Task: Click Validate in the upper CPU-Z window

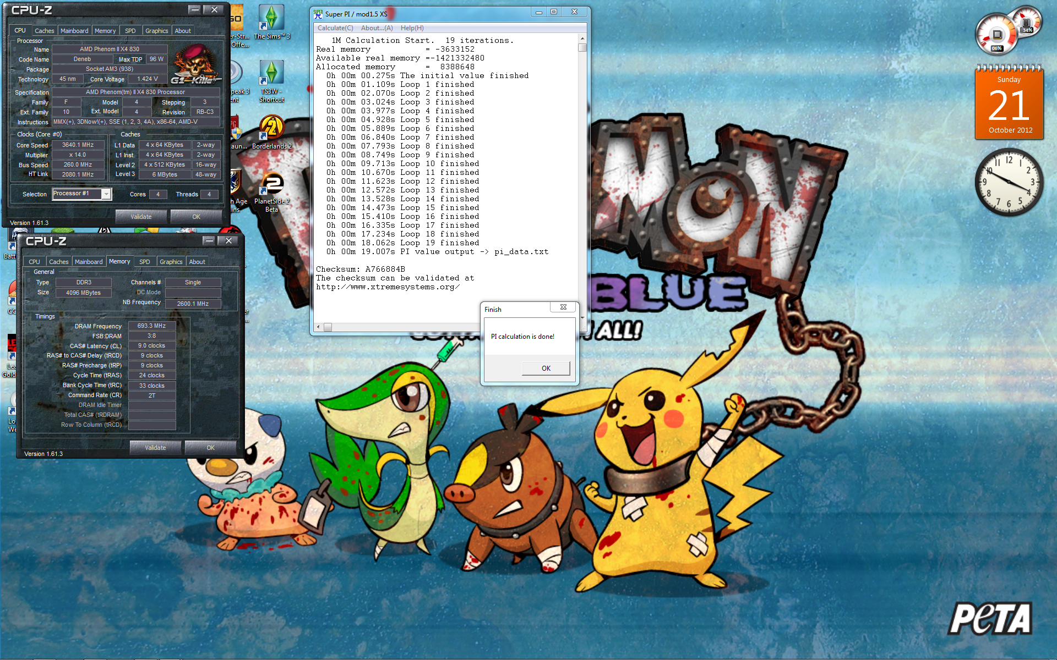Action: pyautogui.click(x=141, y=217)
